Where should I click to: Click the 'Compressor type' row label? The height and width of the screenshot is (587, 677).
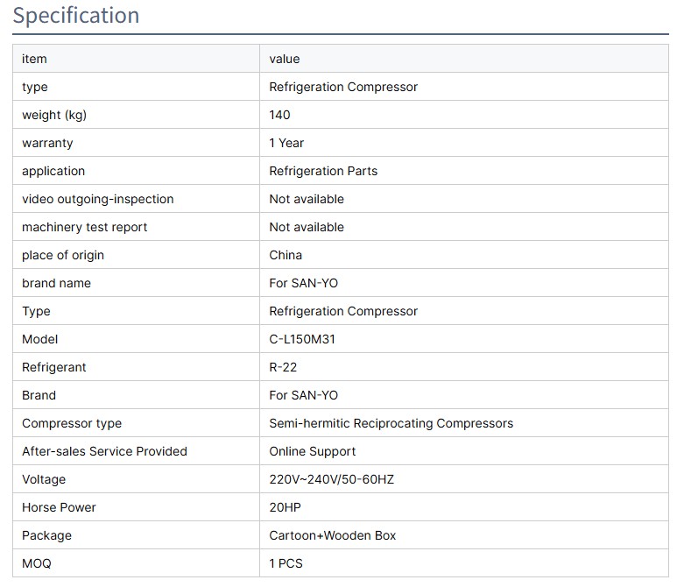click(72, 423)
